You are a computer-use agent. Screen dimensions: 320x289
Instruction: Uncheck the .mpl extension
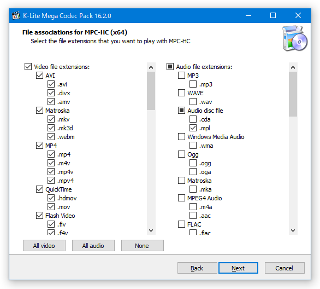[193, 128]
